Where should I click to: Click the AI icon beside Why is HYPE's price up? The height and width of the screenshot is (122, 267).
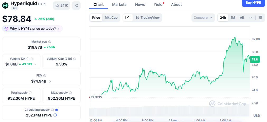tap(6, 29)
